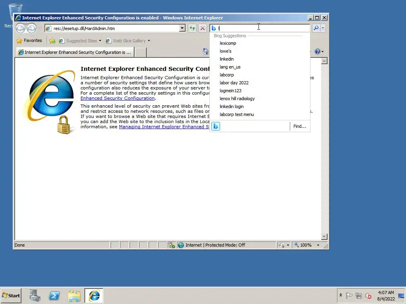Screen dimensions: 406x304
Task: Launch Windows PowerShell from taskbar
Action: tap(54, 295)
